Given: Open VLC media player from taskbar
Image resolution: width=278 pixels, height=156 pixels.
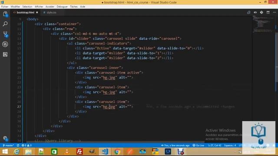Looking at the screenshot, I should (67, 152).
